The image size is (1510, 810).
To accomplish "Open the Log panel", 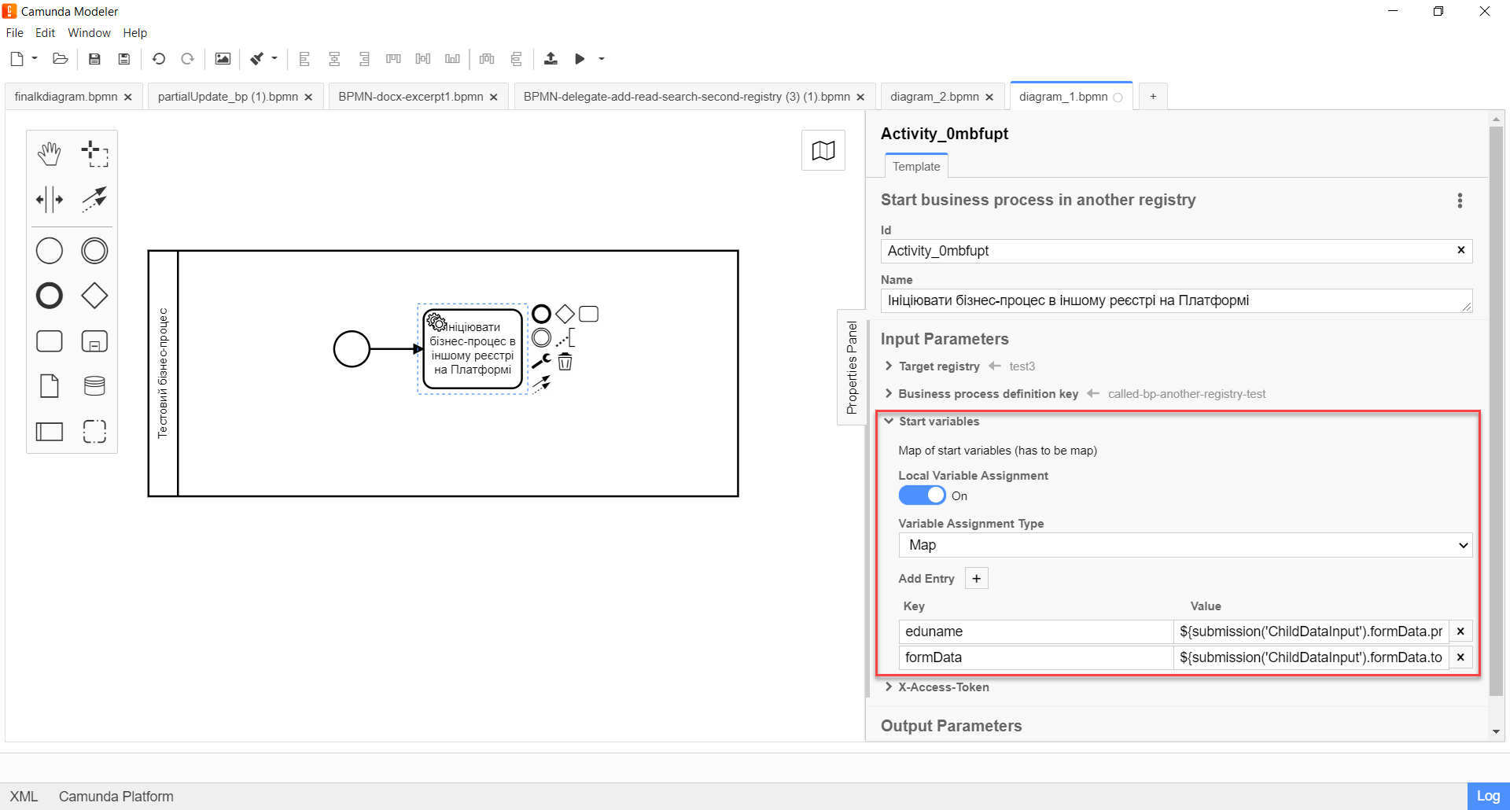I will (1488, 796).
